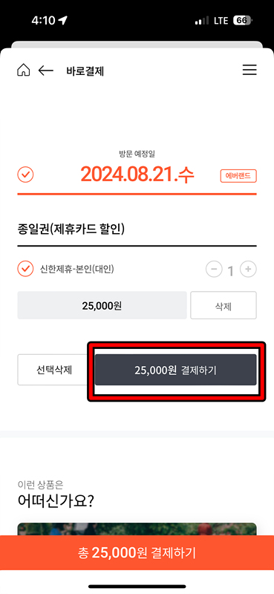Tap the location arrow icon in status bar
Image resolution: width=274 pixels, height=594 pixels.
pyautogui.click(x=63, y=21)
